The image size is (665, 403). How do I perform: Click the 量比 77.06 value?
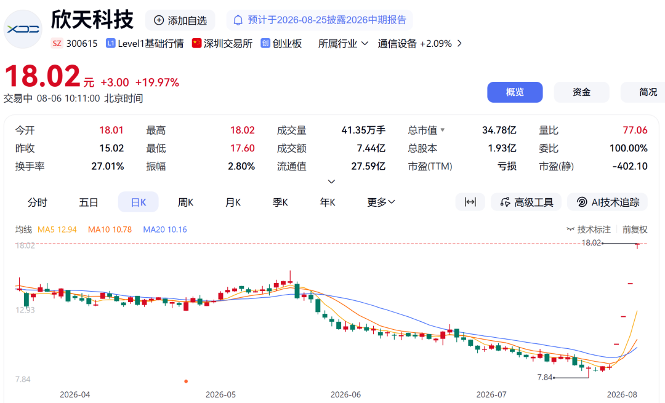pyautogui.click(x=635, y=130)
